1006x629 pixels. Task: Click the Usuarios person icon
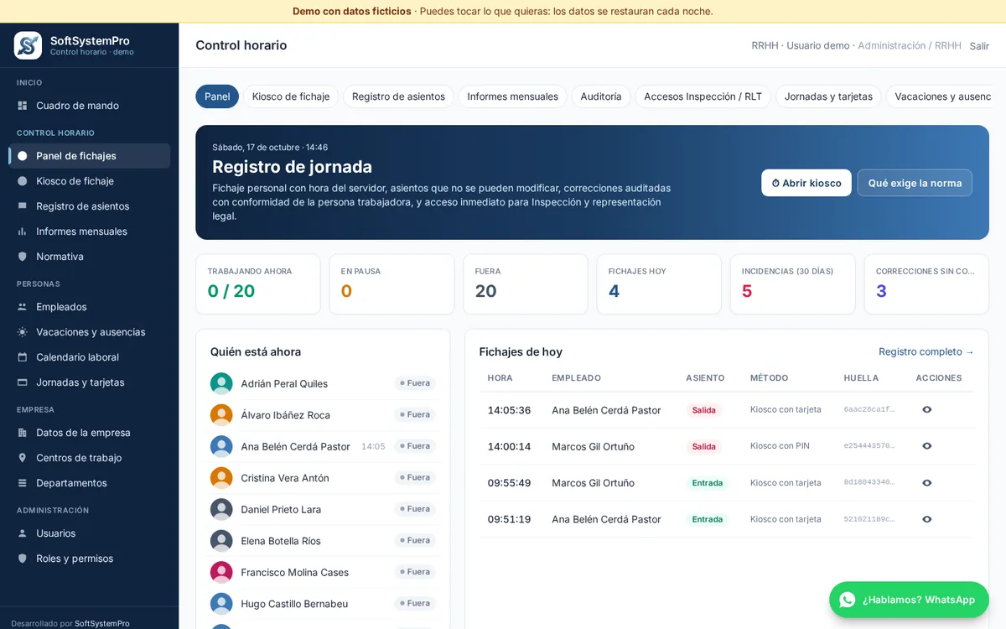(23, 533)
